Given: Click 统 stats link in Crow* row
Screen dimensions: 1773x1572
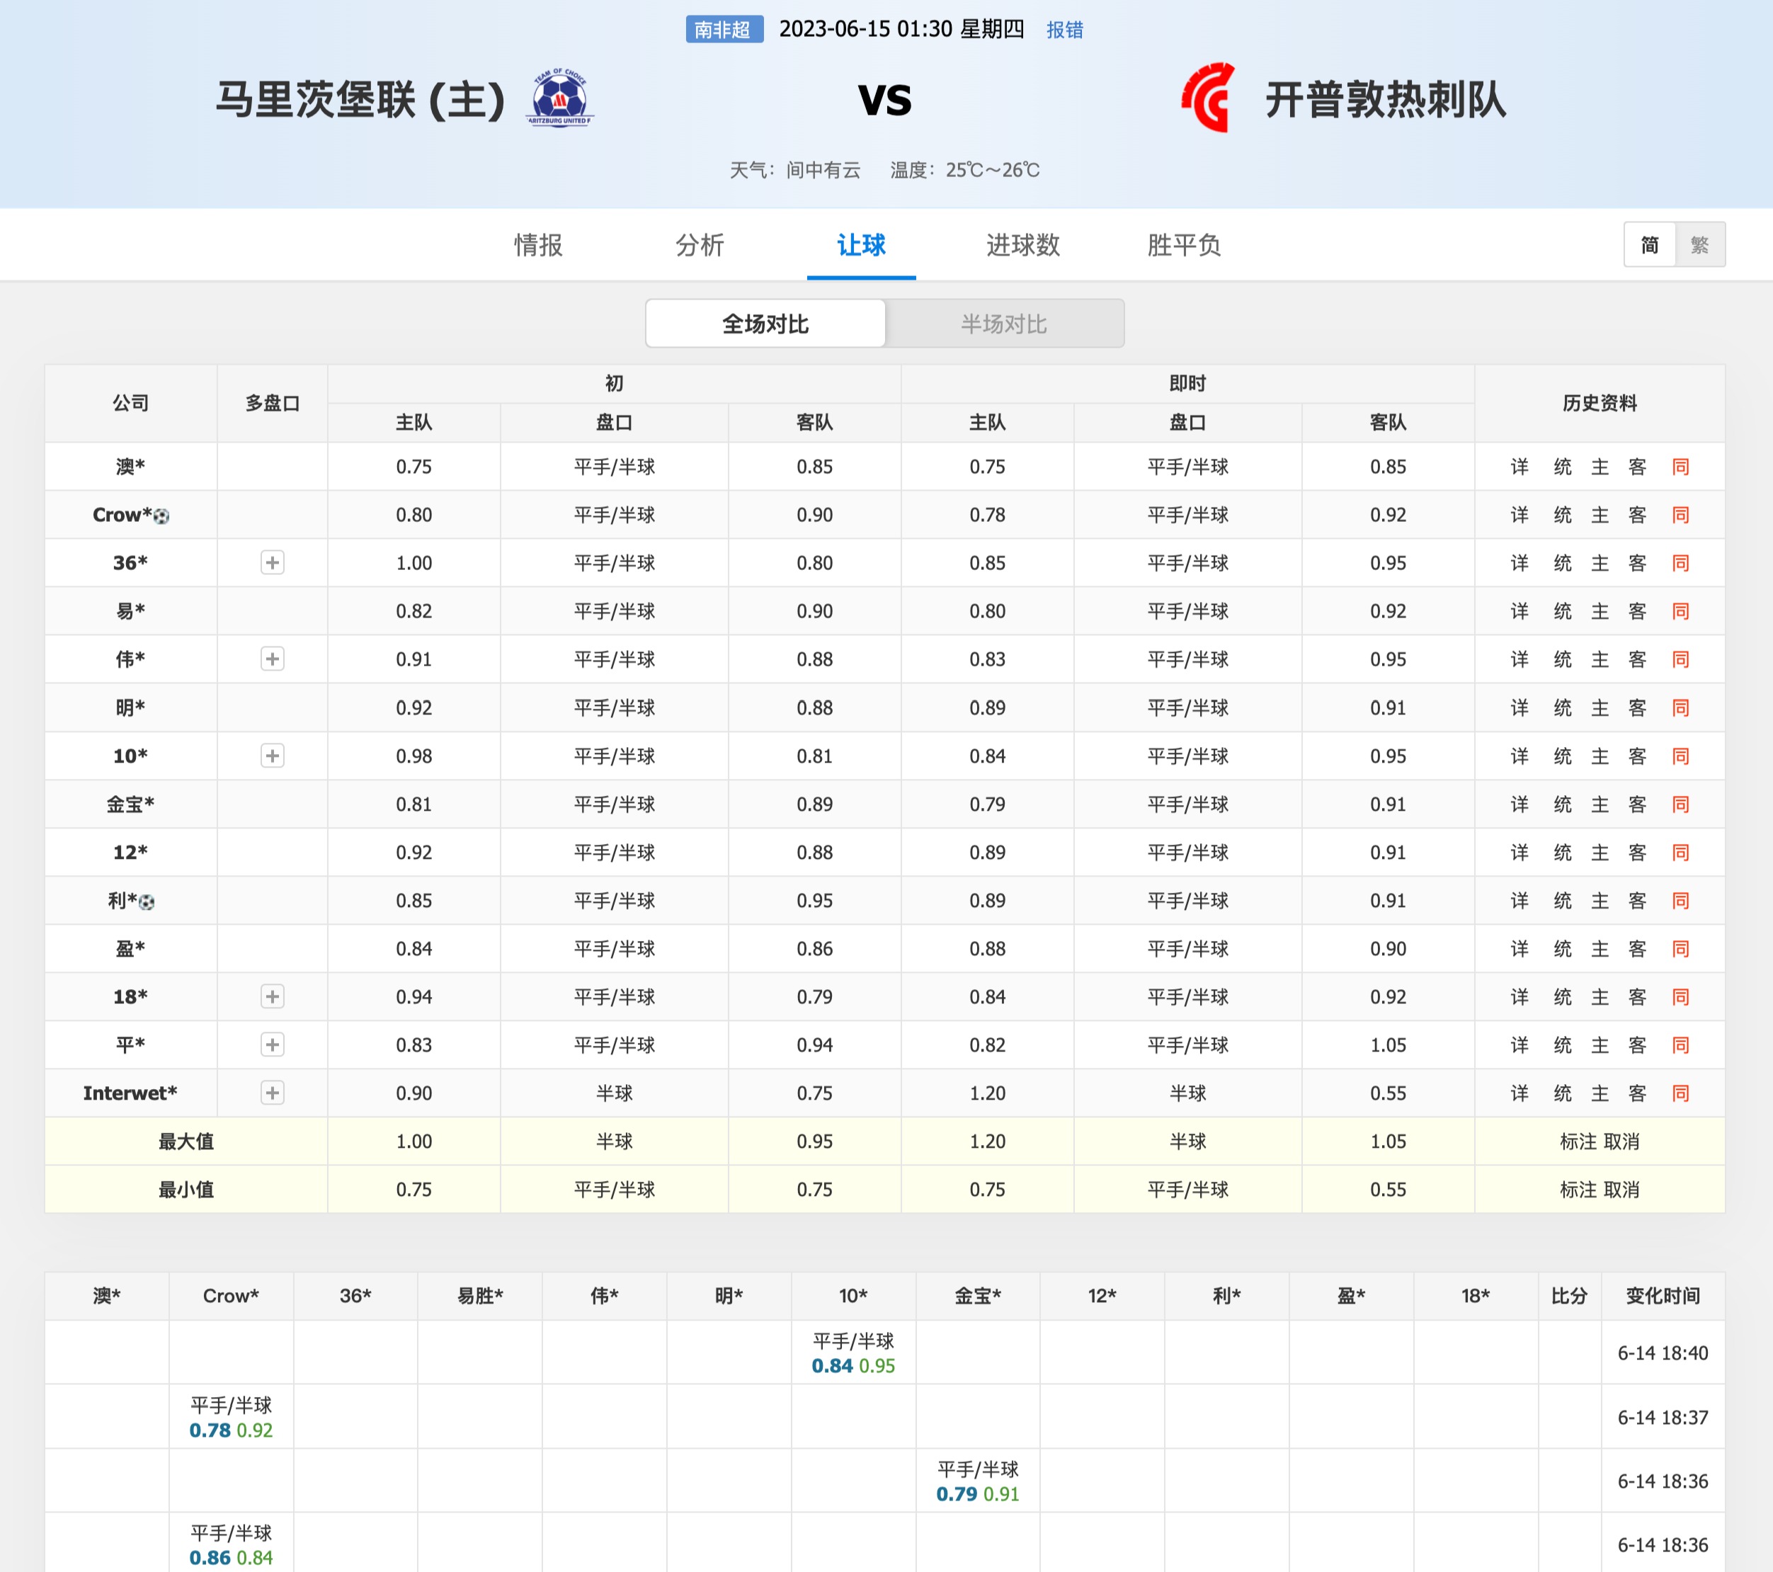Looking at the screenshot, I should (1562, 515).
